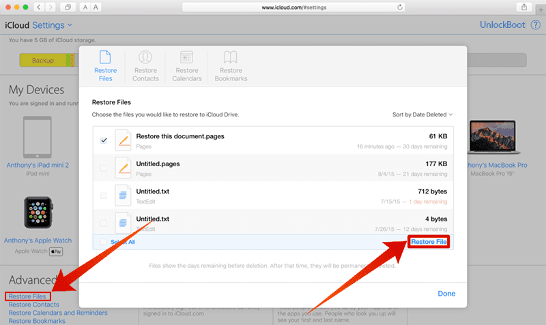Click the www.icloud.com address field
Viewport: 546px width, 325px height.
click(293, 7)
